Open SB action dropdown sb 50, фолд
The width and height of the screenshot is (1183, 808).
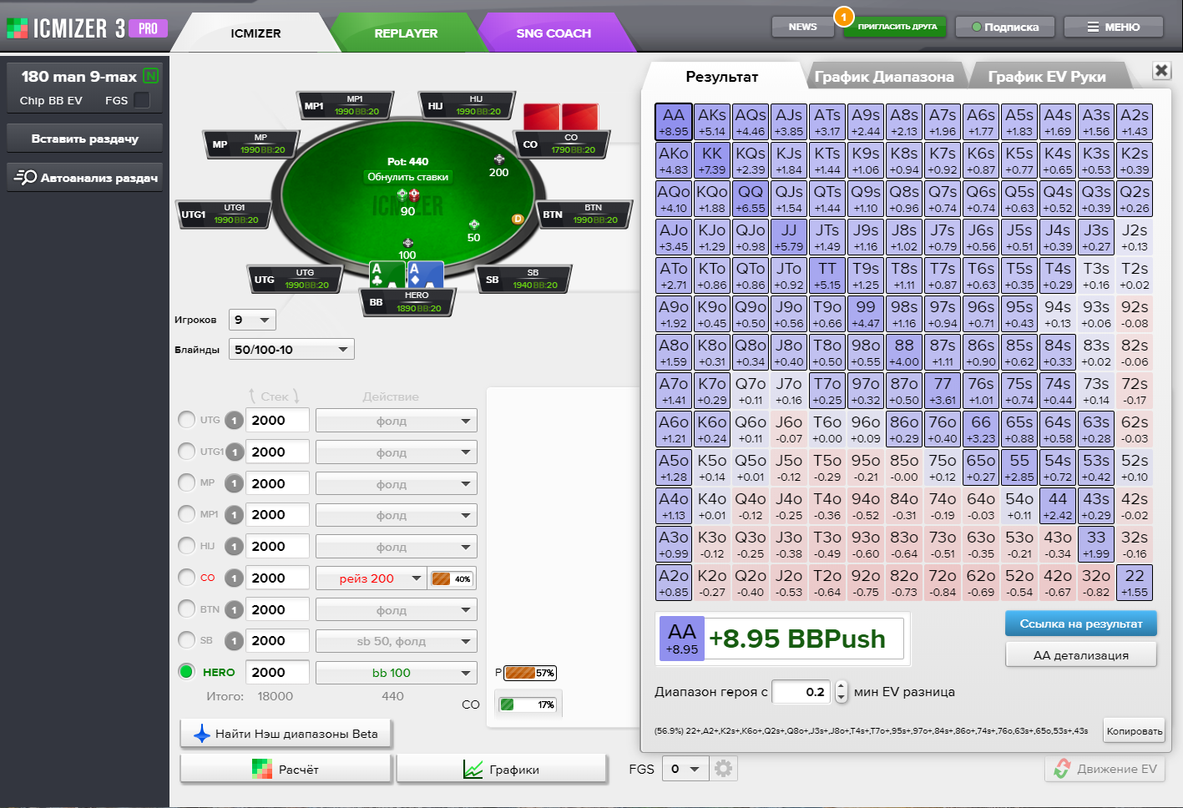tap(396, 641)
